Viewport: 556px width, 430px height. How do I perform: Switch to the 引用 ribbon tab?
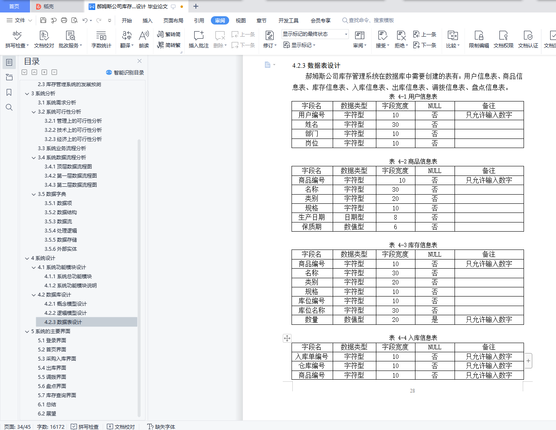[x=199, y=20]
